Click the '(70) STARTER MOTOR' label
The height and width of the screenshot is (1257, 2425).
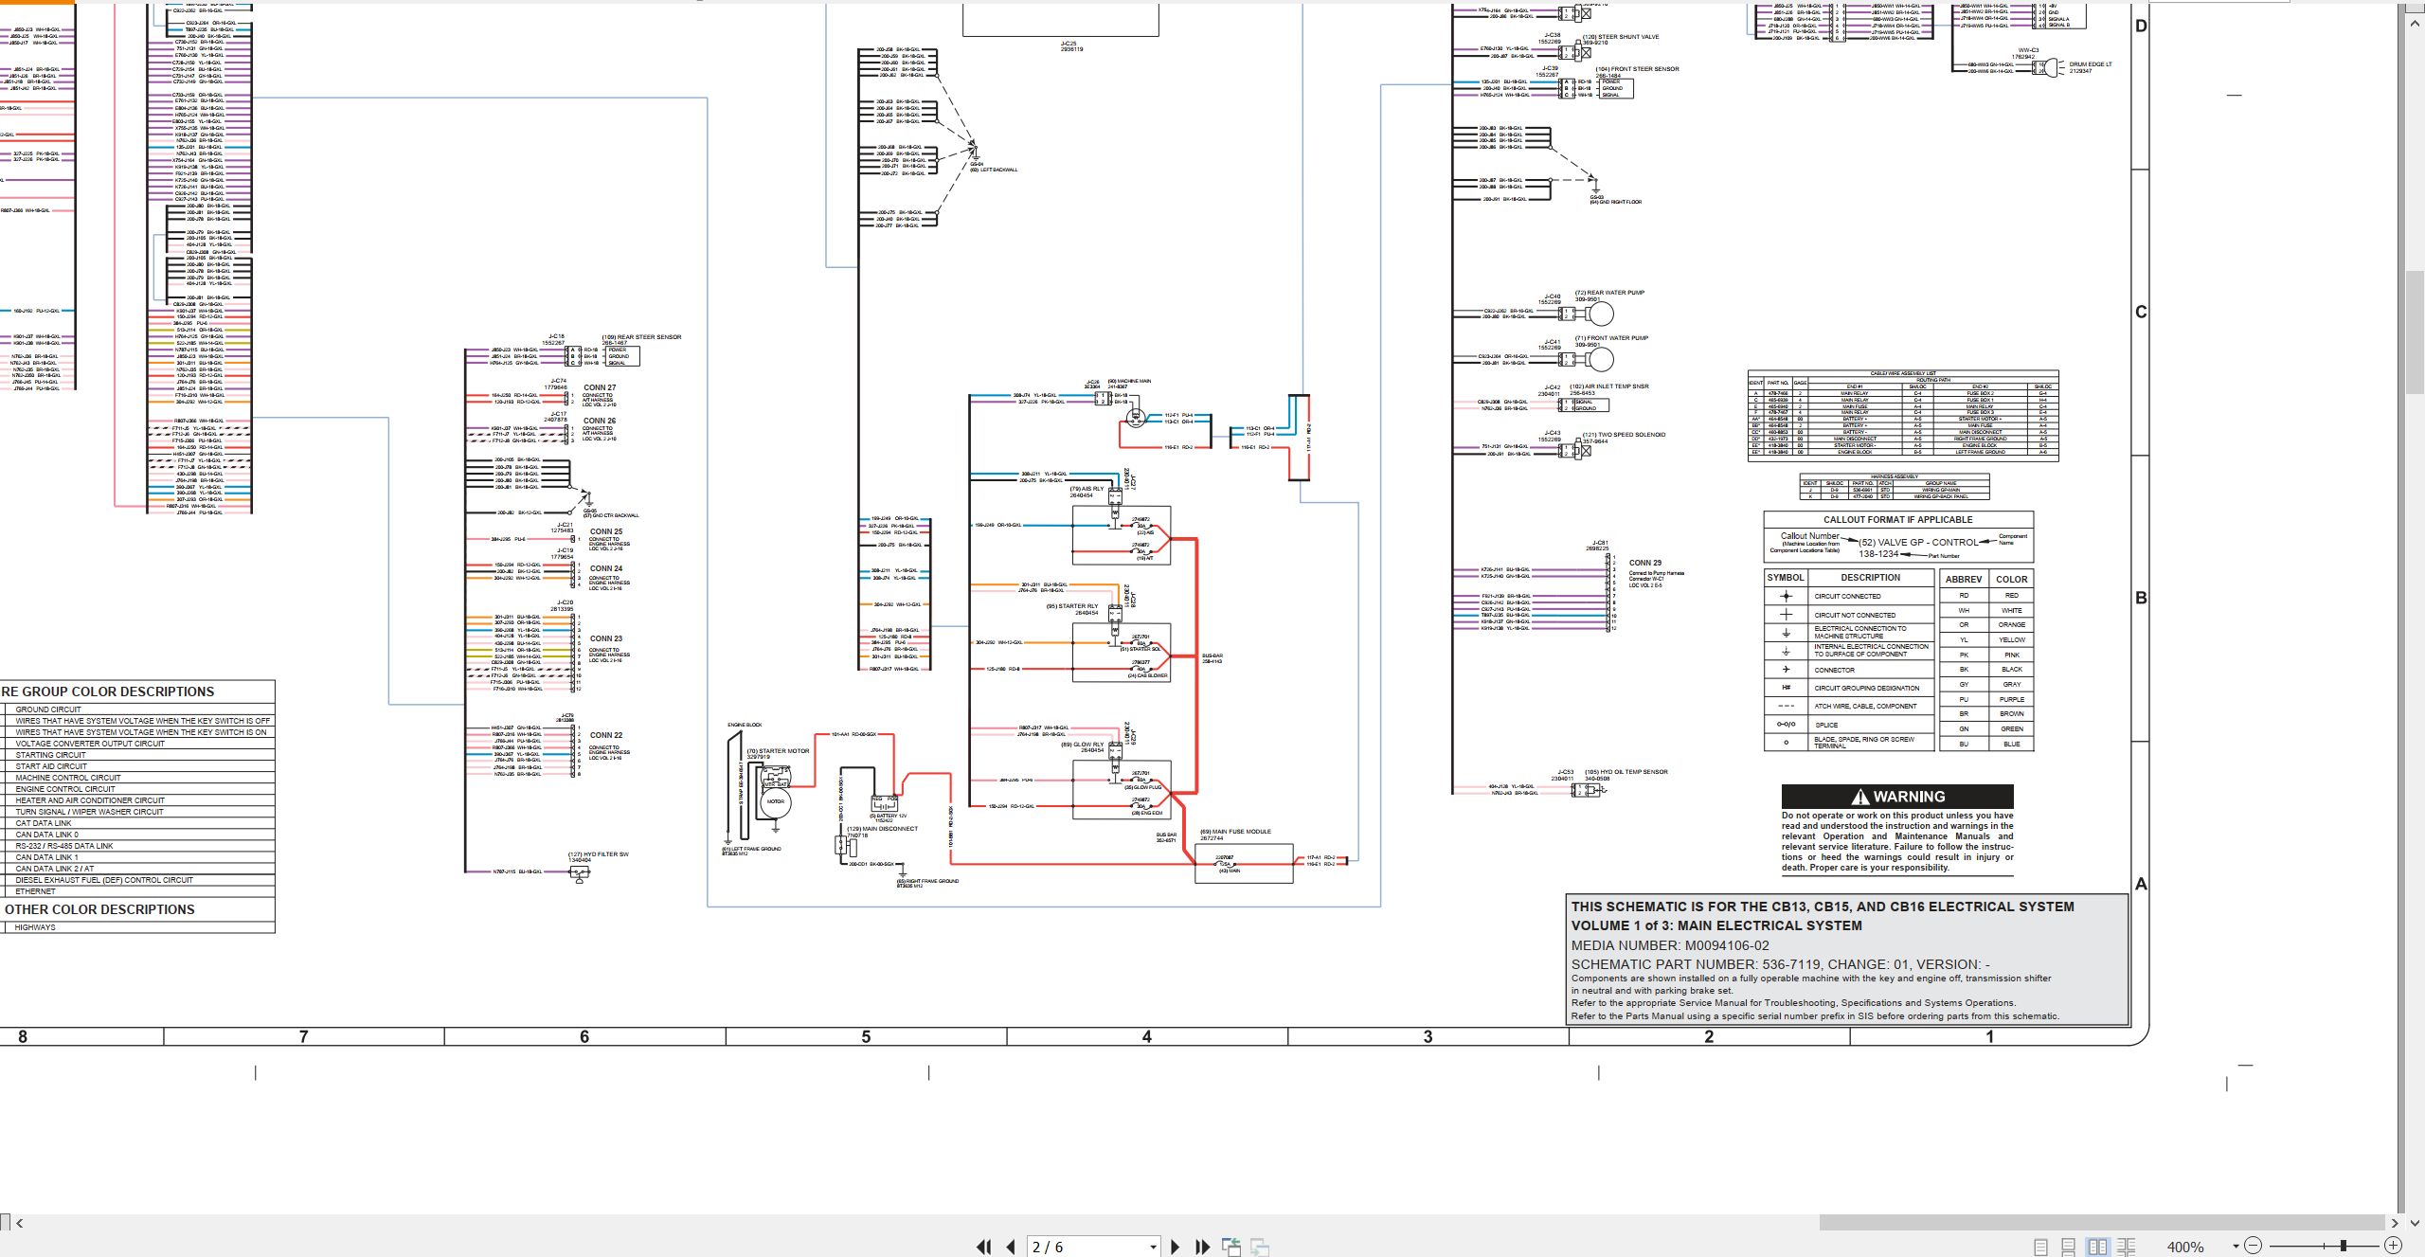coord(779,751)
